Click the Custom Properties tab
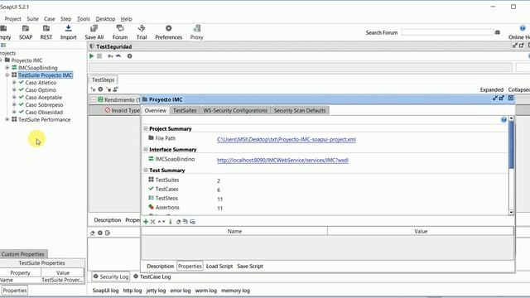530x298 pixels. coord(23,254)
